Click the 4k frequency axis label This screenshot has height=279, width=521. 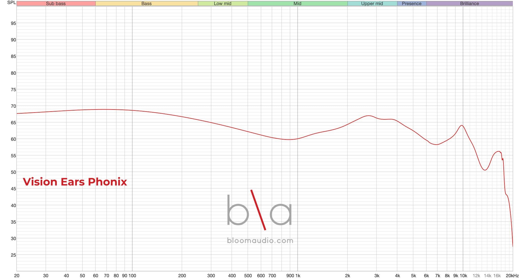(x=397, y=276)
